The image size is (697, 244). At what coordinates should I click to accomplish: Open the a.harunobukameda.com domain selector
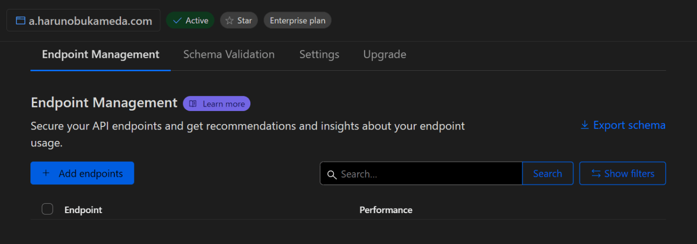pyautogui.click(x=84, y=20)
